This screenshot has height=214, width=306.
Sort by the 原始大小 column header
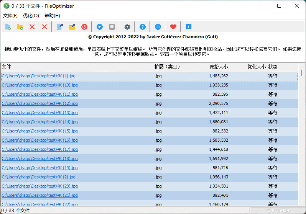219,67
